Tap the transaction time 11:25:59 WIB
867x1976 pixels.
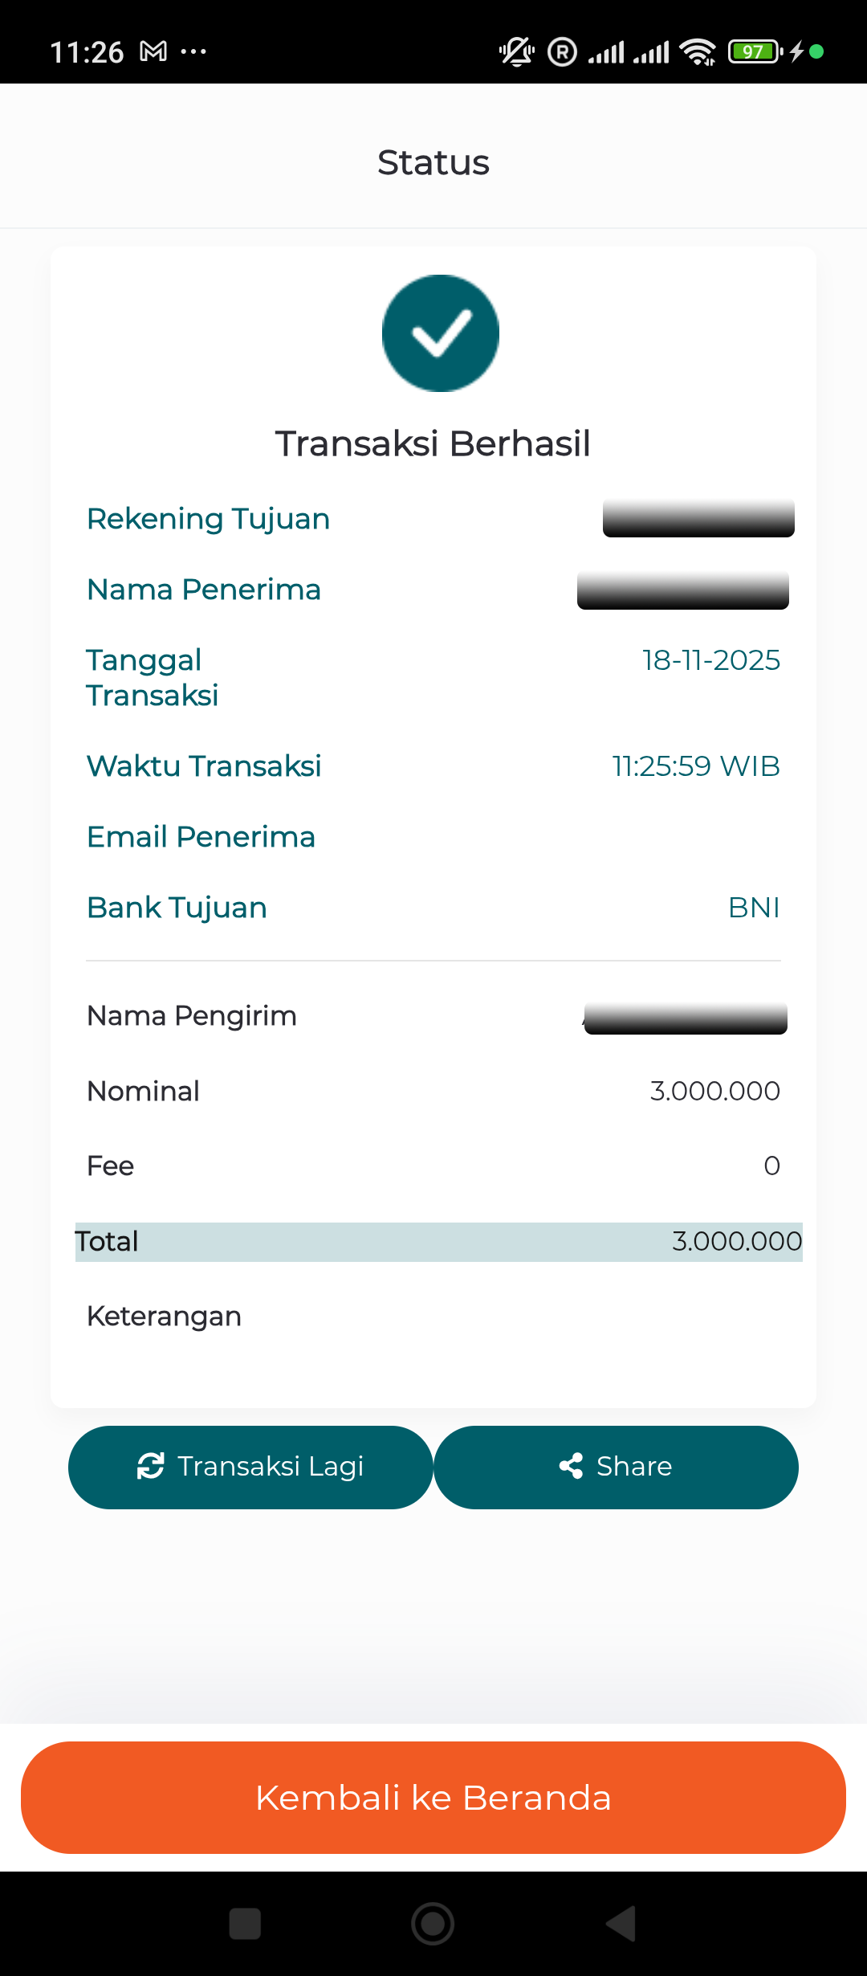[695, 766]
